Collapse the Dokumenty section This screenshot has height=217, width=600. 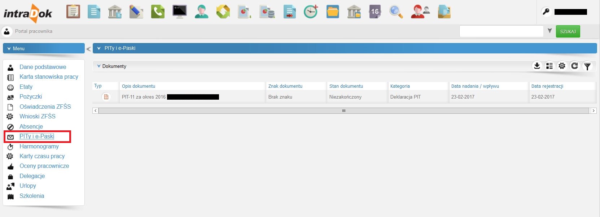pyautogui.click(x=99, y=66)
